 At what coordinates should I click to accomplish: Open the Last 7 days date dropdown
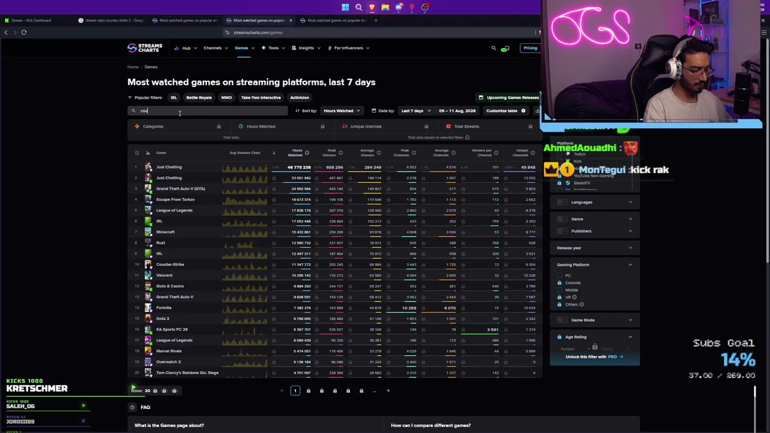[x=416, y=111]
